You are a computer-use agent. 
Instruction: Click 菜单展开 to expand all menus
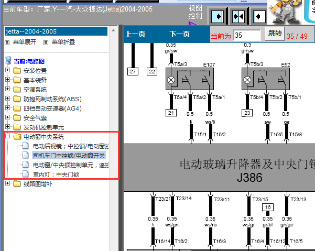click(x=25, y=42)
